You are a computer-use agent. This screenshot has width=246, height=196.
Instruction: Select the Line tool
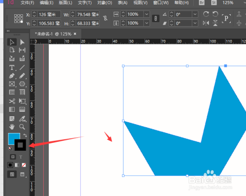(22, 67)
